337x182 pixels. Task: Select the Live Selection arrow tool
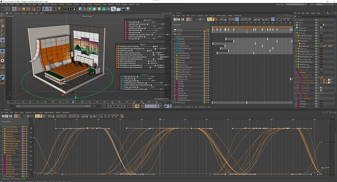click(14, 9)
